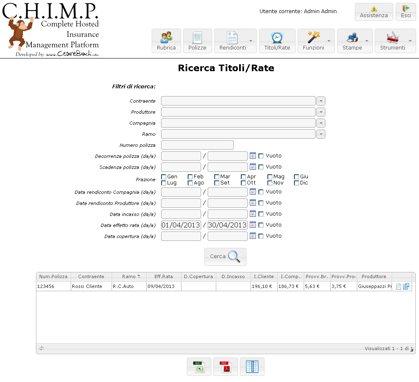Open the Contraente dropdown list

click(320, 101)
